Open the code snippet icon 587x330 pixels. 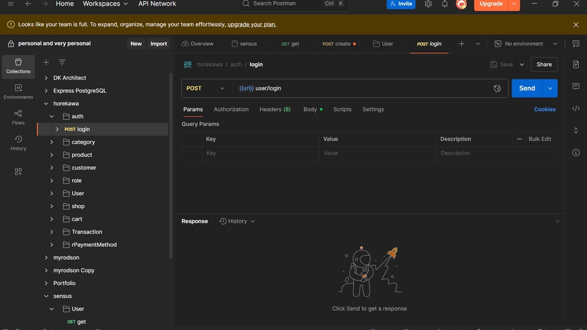click(x=576, y=109)
